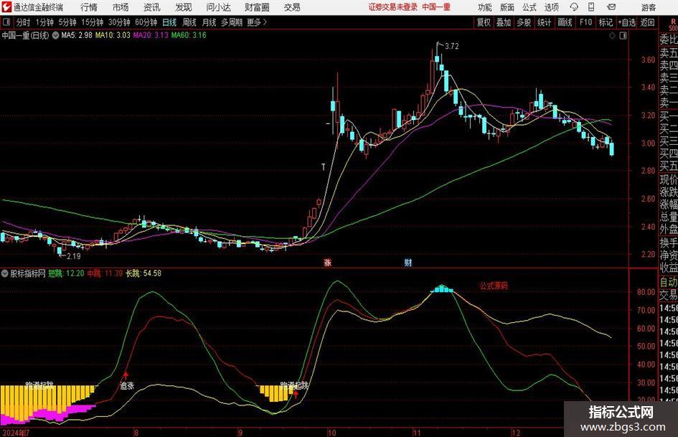Open the 交易 menu
The width and height of the screenshot is (678, 437).
click(x=292, y=7)
